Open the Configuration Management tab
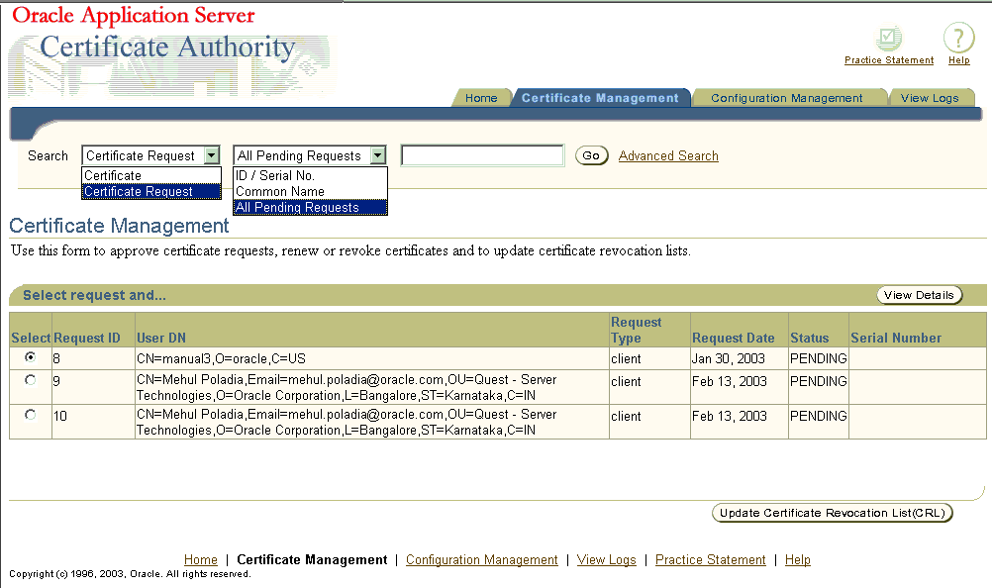The height and width of the screenshot is (588, 992). 786,98
